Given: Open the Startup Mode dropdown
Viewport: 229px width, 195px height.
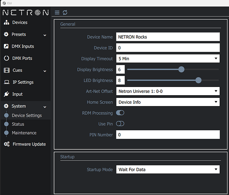Looking at the screenshot, I should (x=168, y=169).
